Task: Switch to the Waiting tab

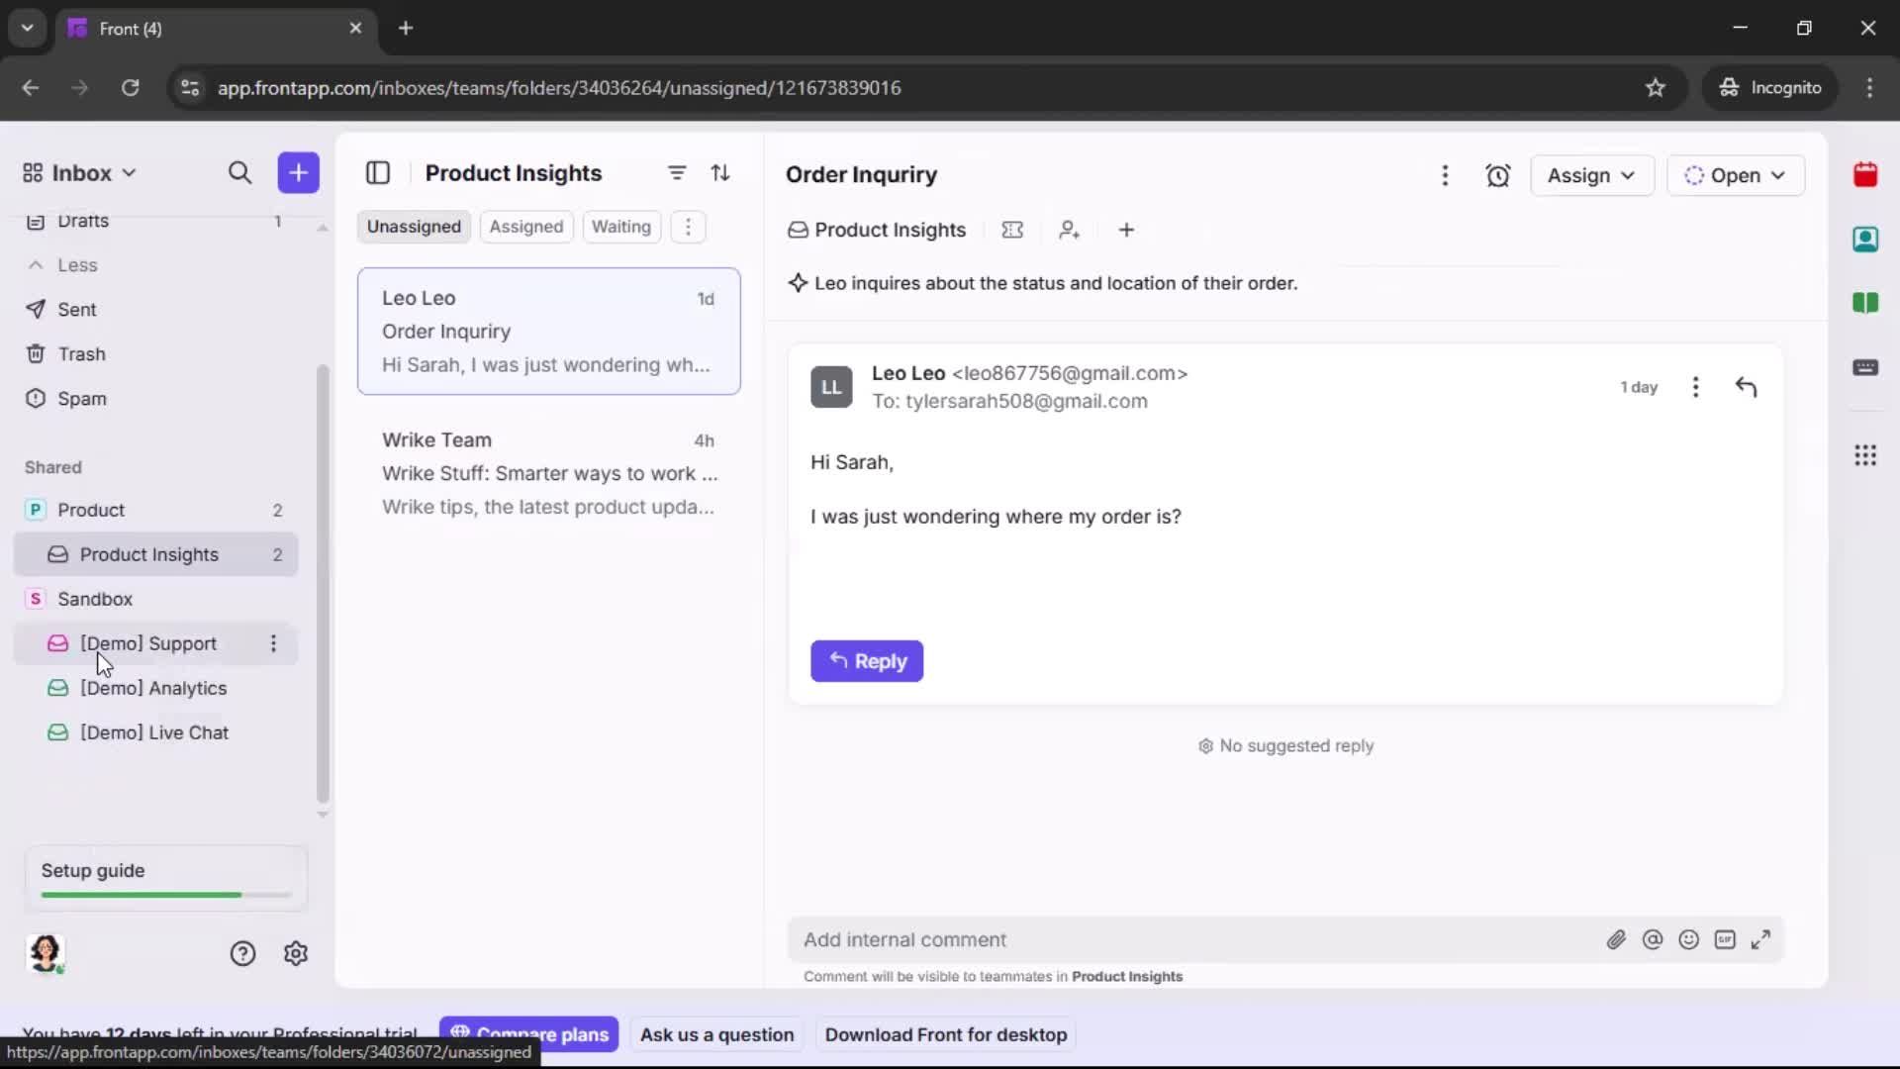Action: [x=620, y=227]
